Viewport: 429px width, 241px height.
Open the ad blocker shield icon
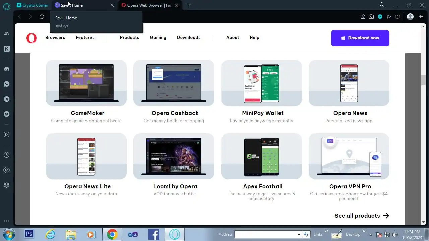(380, 17)
